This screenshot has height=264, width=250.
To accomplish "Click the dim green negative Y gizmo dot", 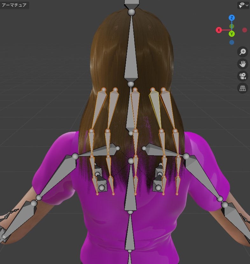I will 232,26.
